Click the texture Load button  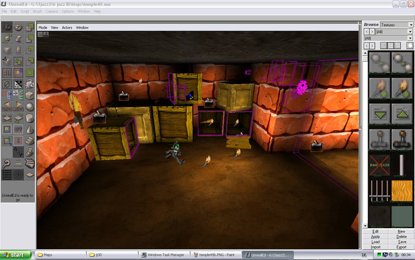click(x=375, y=242)
